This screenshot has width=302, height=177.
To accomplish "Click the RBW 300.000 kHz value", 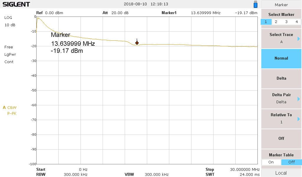I will point(76,175).
